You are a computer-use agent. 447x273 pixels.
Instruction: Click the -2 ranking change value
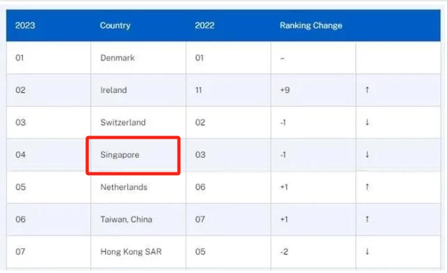click(284, 251)
